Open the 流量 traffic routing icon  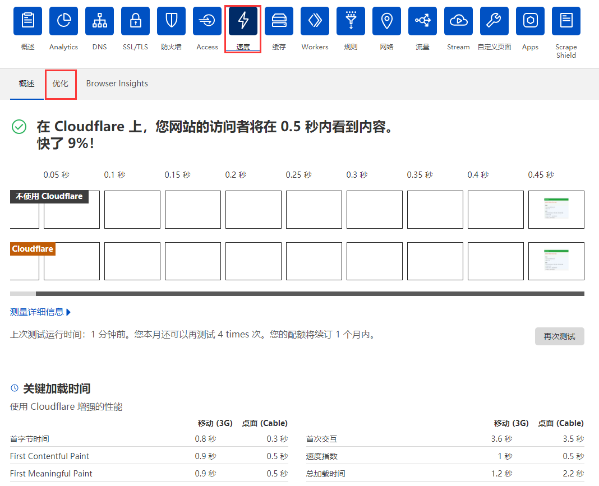point(422,21)
